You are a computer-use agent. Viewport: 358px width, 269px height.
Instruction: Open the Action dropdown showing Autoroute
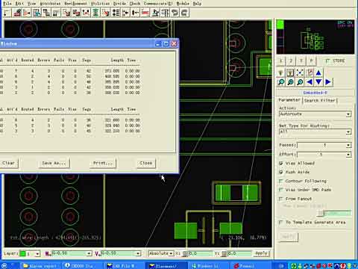(x=348, y=114)
